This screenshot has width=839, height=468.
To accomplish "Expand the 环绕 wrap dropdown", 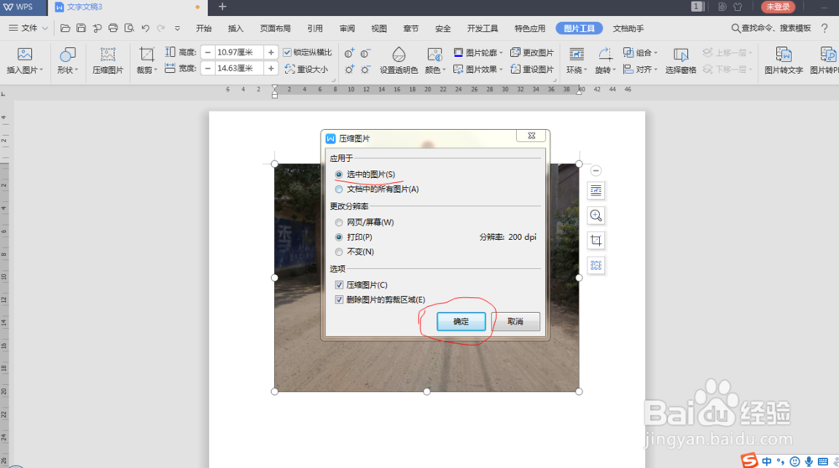I will tap(586, 70).
